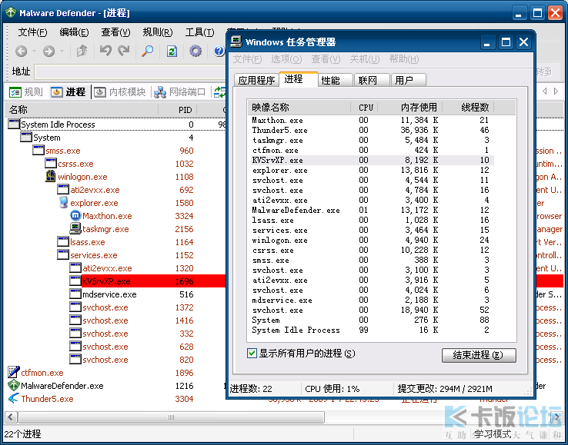
Task: Open 编辑 menu in Malware Defender
Action: coord(74,32)
